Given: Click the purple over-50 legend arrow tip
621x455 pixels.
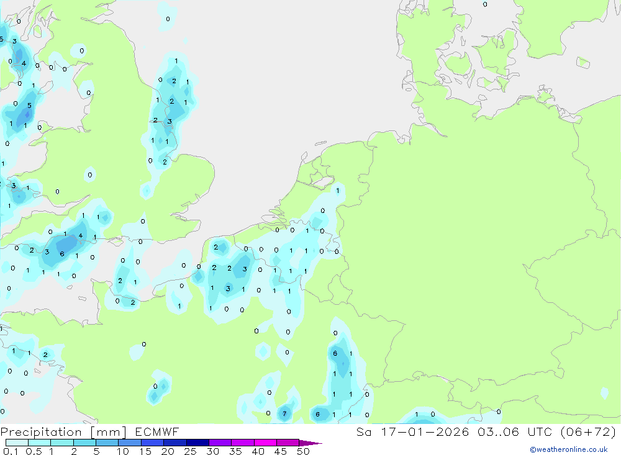Looking at the screenshot, I should [310, 443].
